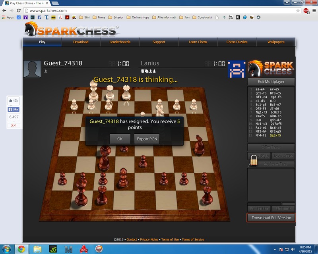The height and width of the screenshot is (254, 318).
Task: Click the volume icon in the system tray
Action: pos(293,249)
